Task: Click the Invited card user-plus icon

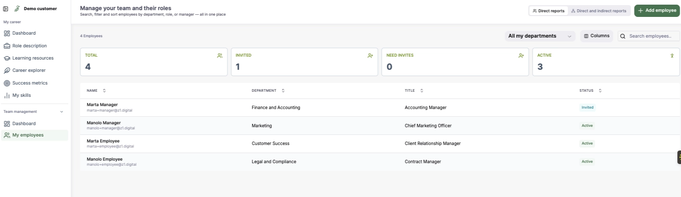Action: [x=370, y=55]
